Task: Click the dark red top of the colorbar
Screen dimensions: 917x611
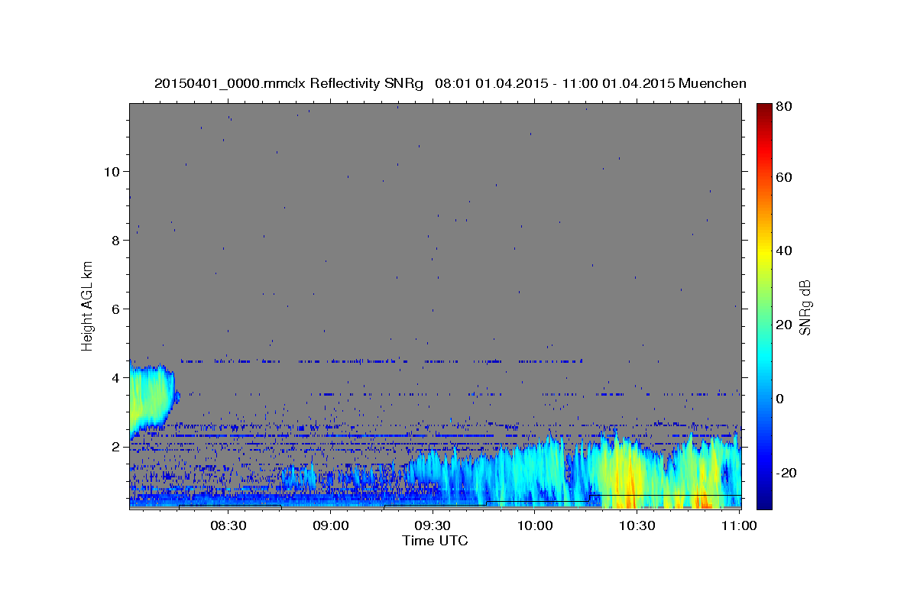Action: tap(764, 111)
